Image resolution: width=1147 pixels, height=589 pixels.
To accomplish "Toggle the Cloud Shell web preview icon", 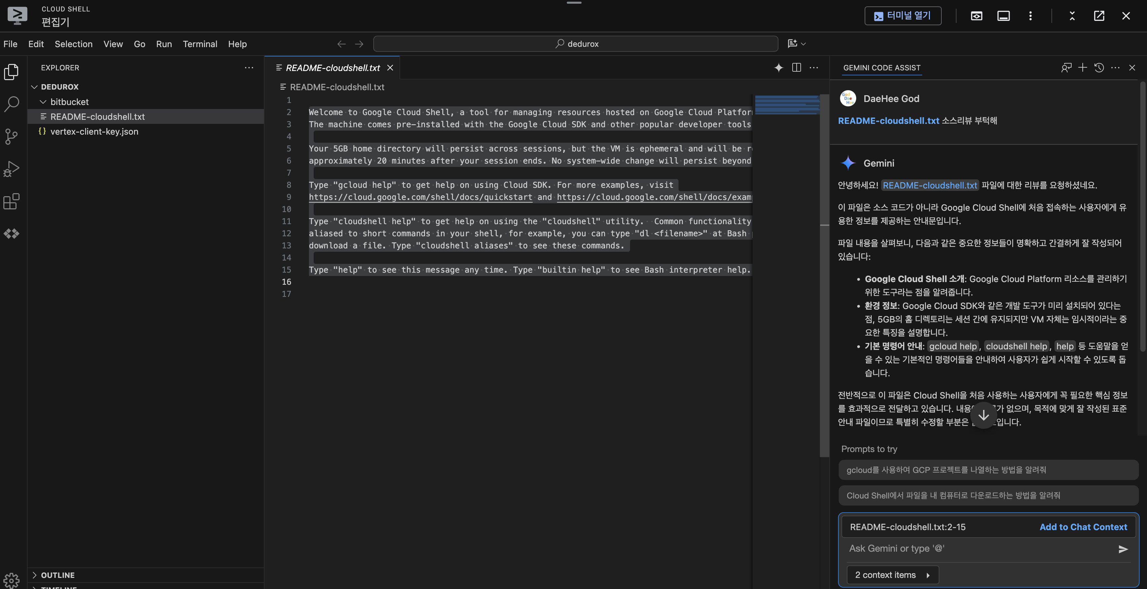I will (x=976, y=16).
